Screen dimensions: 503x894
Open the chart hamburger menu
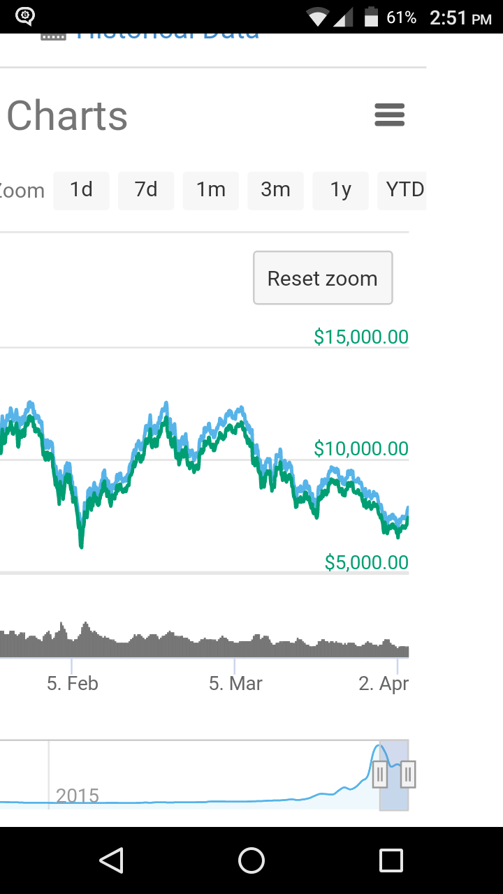pos(390,115)
